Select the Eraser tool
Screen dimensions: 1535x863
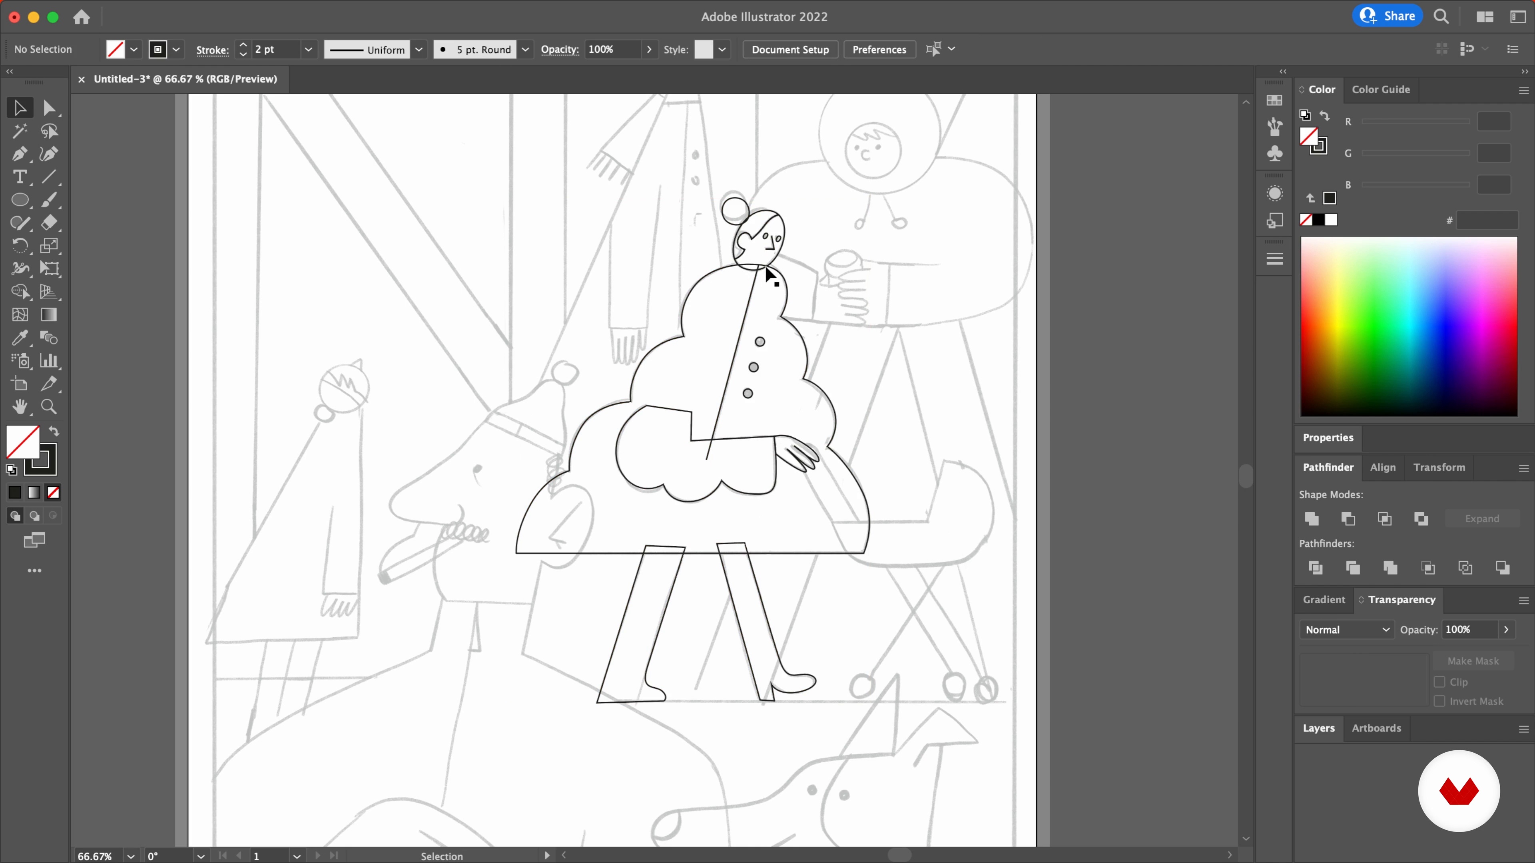[x=49, y=223]
